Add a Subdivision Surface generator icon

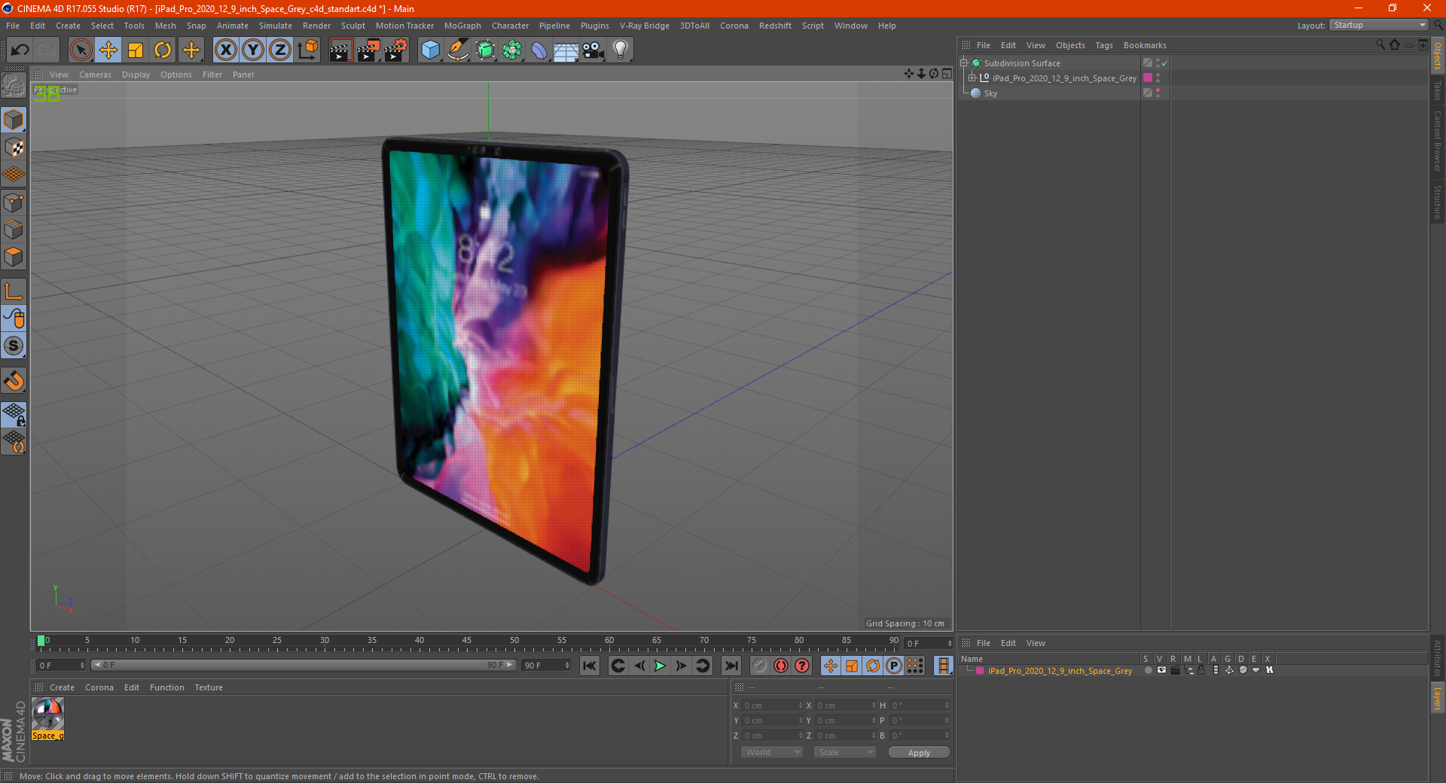[485, 50]
